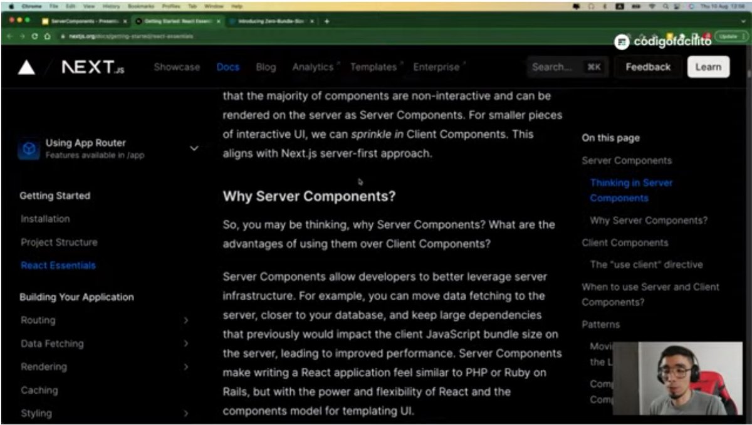Image resolution: width=752 pixels, height=425 pixels.
Task: Expand the Routing section chevron
Action: coord(185,320)
